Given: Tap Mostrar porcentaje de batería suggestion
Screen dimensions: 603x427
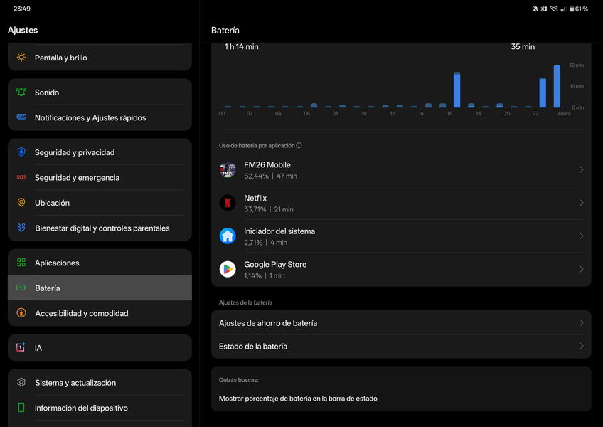Looking at the screenshot, I should pos(298,399).
